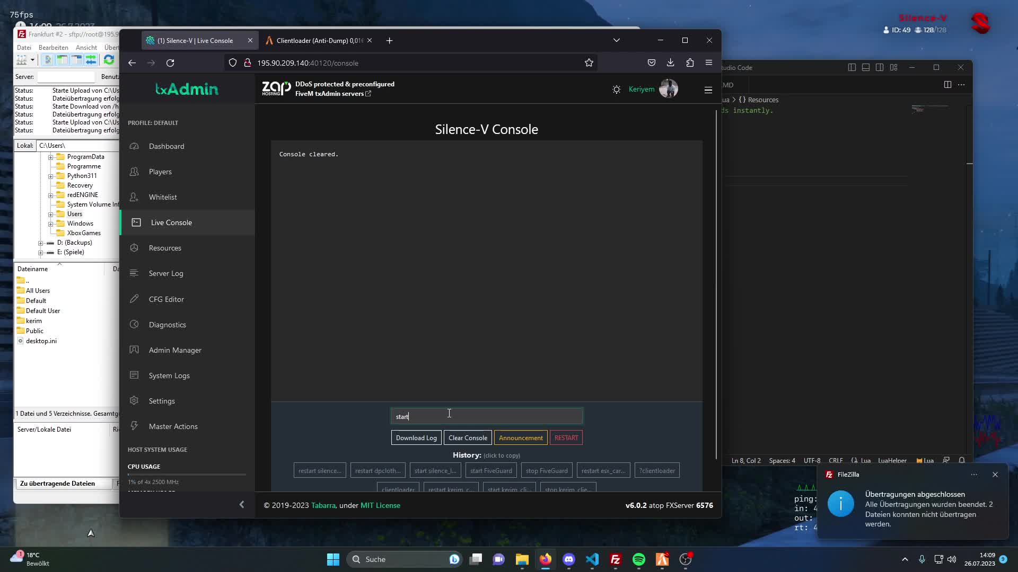Open the MIT License link
The height and width of the screenshot is (572, 1018).
(x=380, y=505)
